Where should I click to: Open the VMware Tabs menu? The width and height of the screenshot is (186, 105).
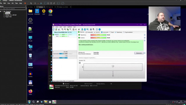(x=16, y=3)
